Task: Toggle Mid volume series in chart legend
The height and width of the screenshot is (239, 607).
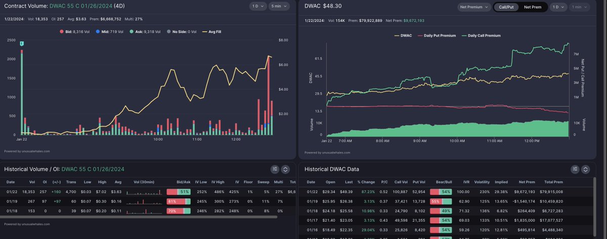Action: pyautogui.click(x=109, y=32)
